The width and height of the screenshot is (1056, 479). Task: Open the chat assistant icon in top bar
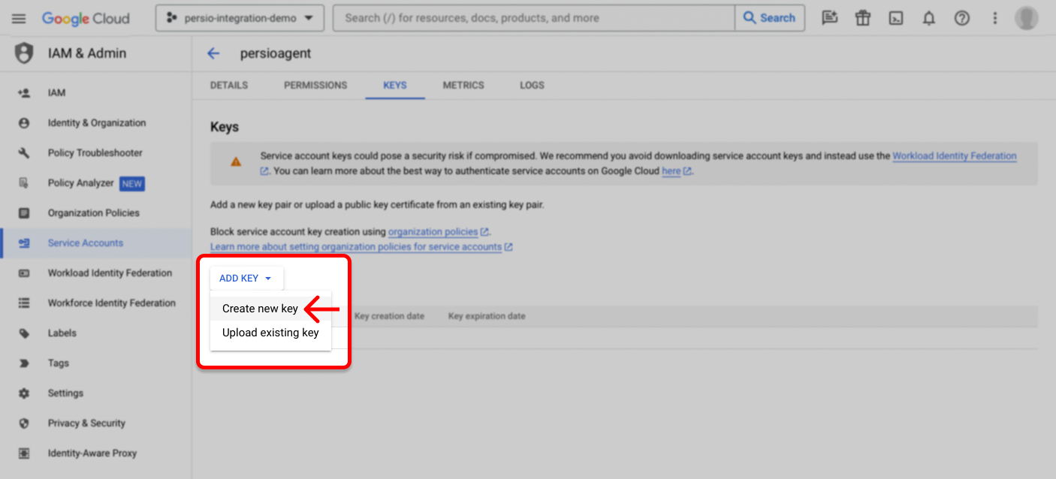click(x=829, y=18)
